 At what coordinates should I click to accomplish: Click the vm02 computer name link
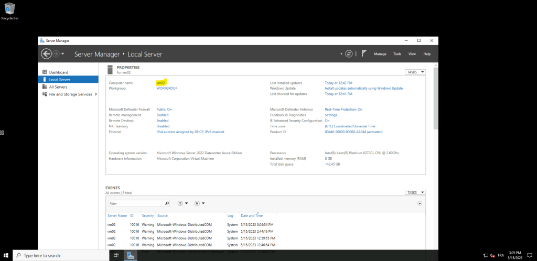[x=160, y=83]
